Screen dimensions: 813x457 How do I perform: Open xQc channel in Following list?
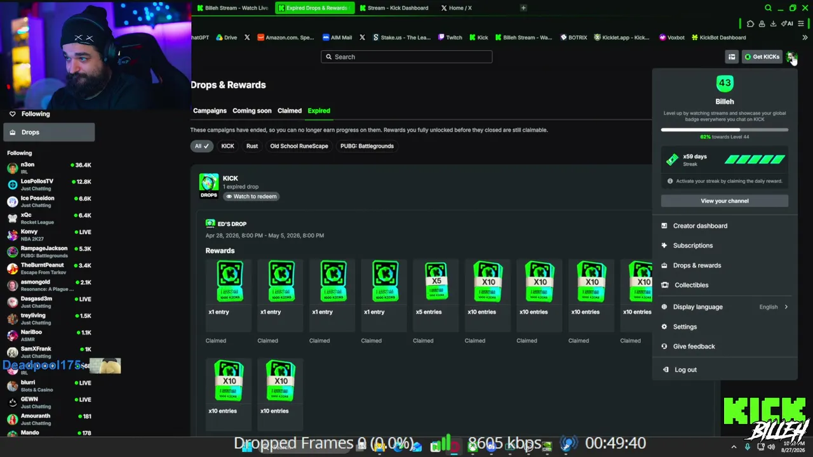pos(49,218)
